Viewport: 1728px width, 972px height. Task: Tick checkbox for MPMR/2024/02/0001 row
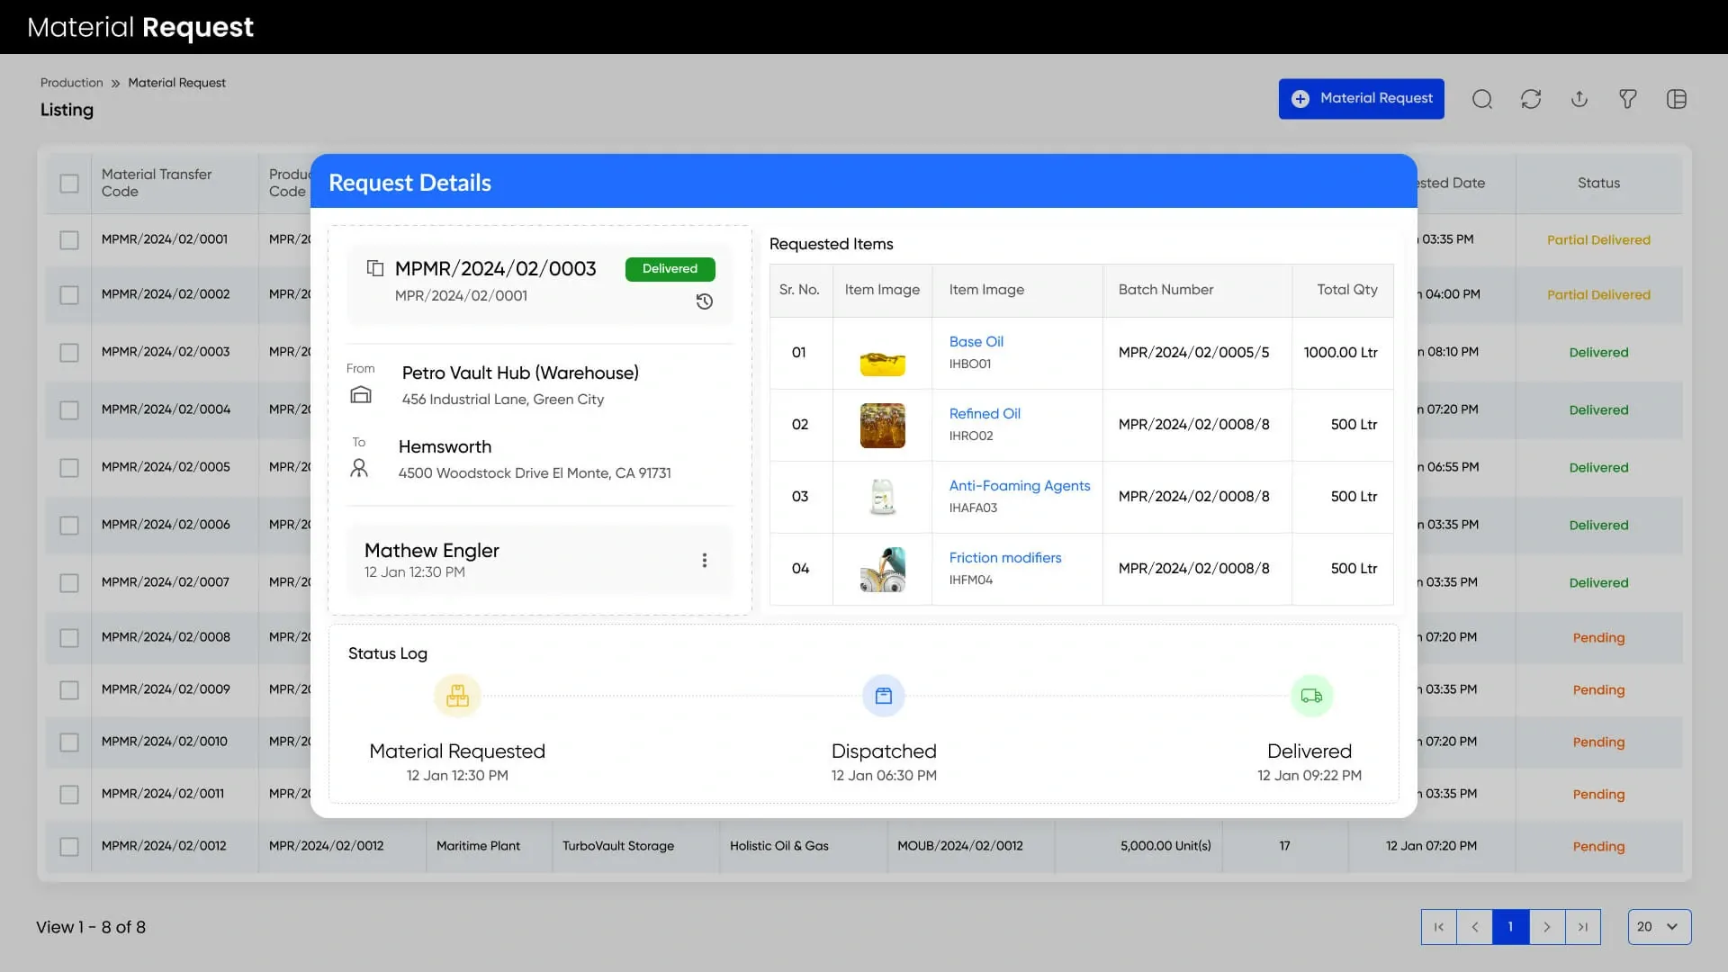tap(69, 240)
